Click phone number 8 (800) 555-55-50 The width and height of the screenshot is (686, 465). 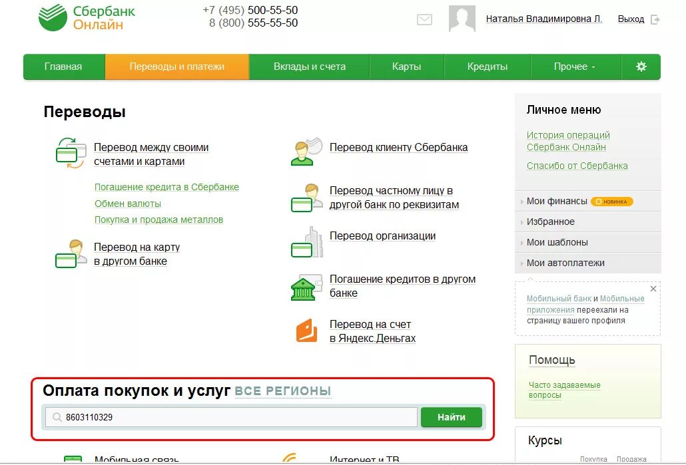point(253,23)
